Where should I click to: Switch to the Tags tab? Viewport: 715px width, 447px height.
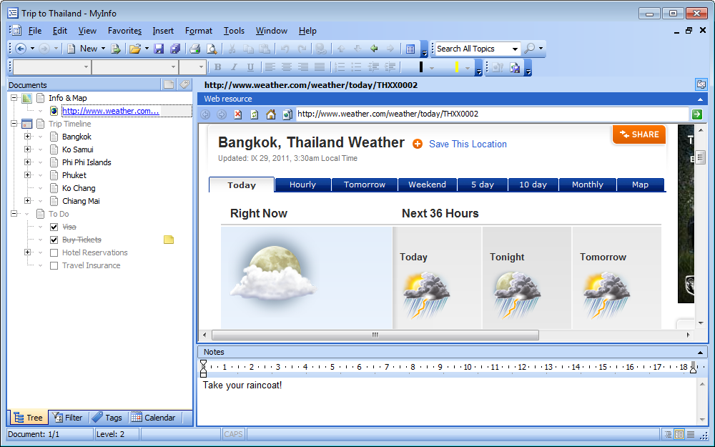107,418
